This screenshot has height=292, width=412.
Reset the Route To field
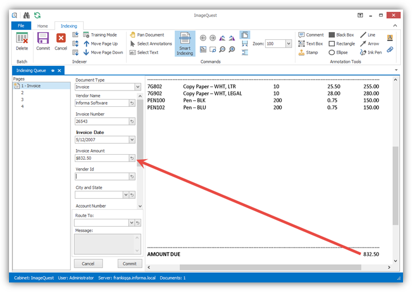tap(138, 223)
